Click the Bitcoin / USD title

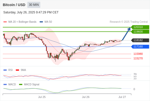14,5
